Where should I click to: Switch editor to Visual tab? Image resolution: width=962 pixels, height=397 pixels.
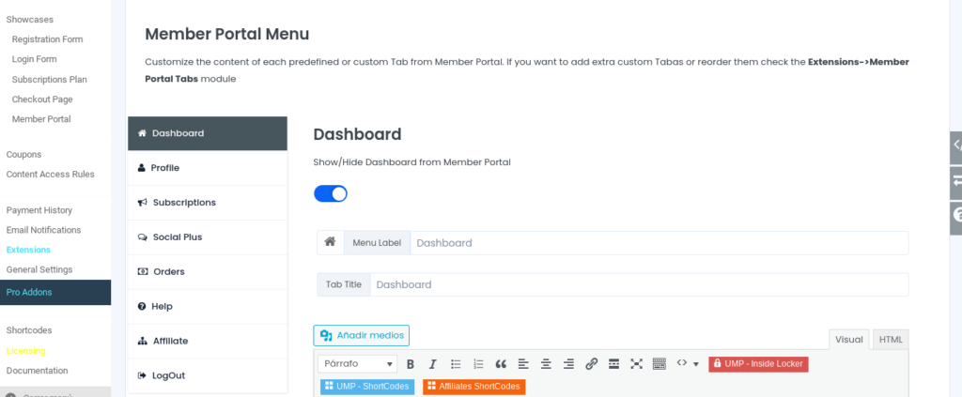pyautogui.click(x=849, y=340)
